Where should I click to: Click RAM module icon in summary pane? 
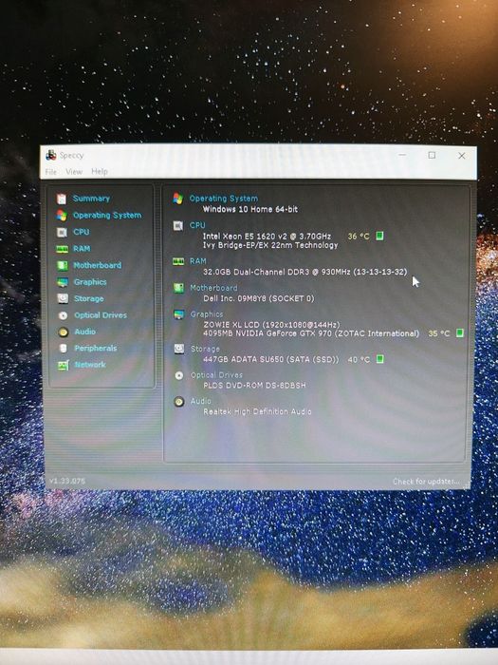point(178,261)
